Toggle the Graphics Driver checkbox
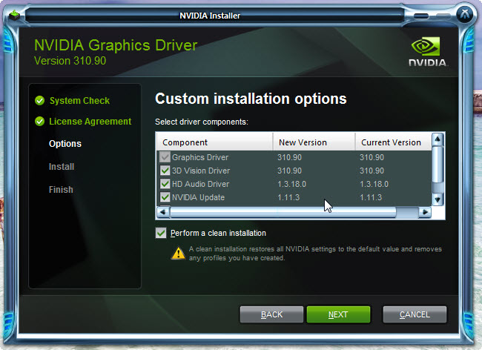 pyautogui.click(x=165, y=157)
